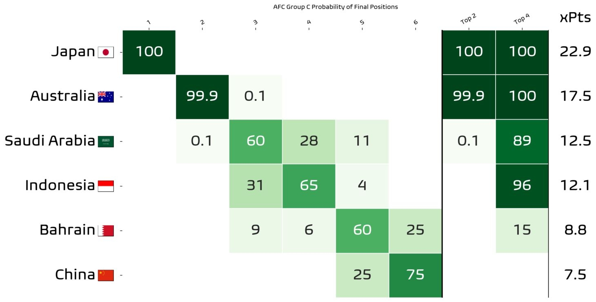Click Indonesia's 65 position 4 cell
596x302 pixels.
point(309,186)
